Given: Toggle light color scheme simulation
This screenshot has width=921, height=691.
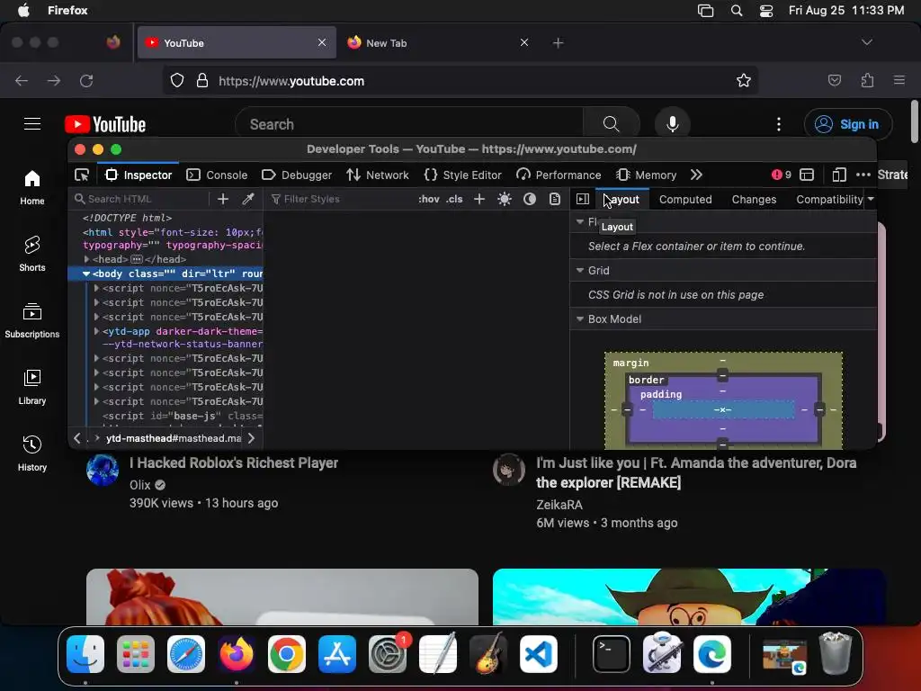Looking at the screenshot, I should [x=505, y=199].
